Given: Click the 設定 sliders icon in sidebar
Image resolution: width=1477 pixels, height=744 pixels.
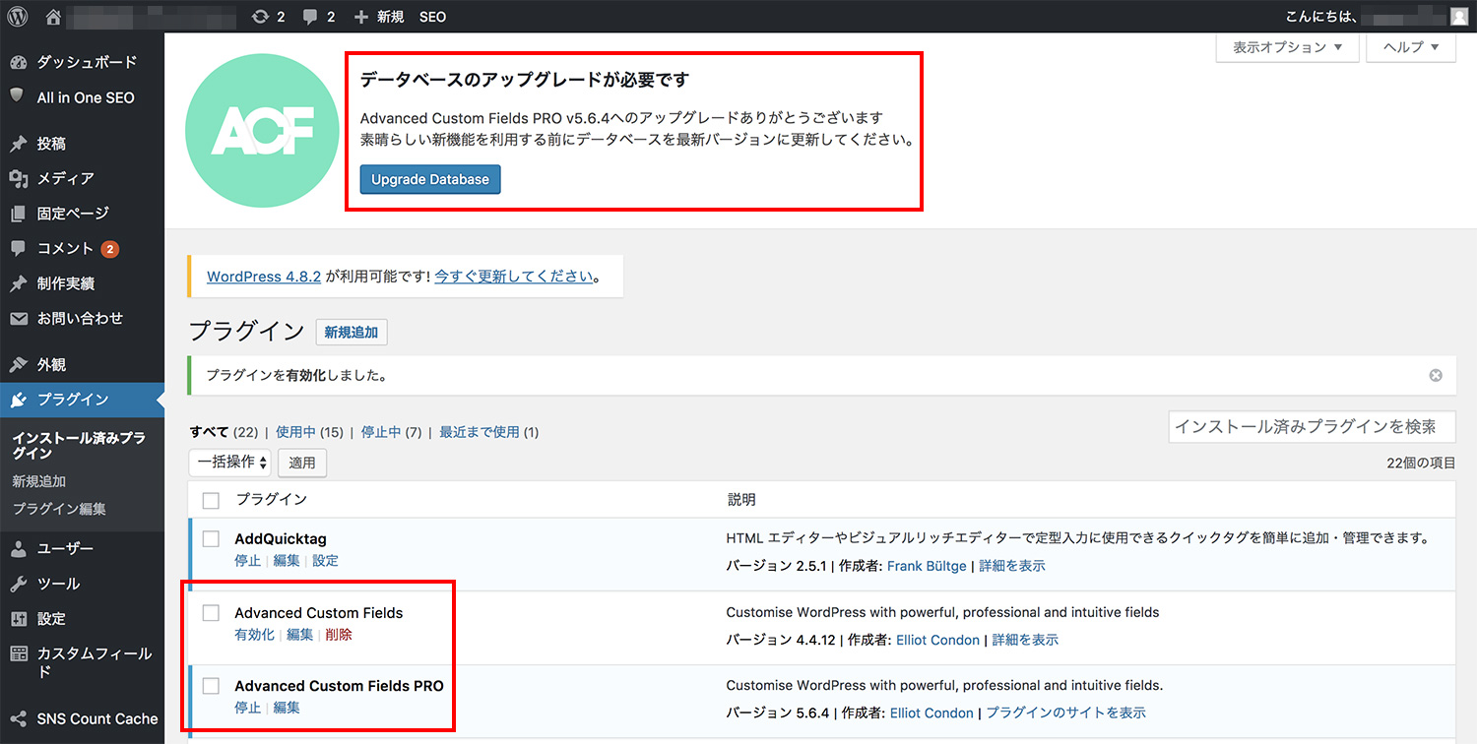Looking at the screenshot, I should (x=18, y=619).
